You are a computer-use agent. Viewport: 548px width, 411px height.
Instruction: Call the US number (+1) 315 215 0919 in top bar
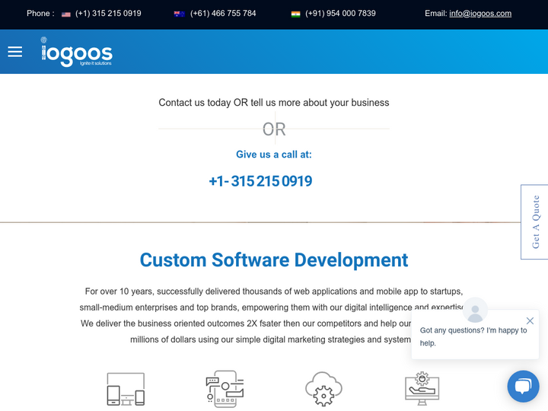coord(108,14)
